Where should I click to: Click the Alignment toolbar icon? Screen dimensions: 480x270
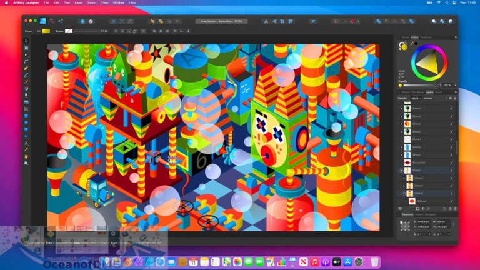(x=313, y=21)
